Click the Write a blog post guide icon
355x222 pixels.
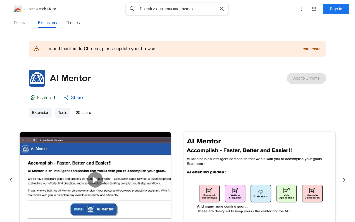235,193
